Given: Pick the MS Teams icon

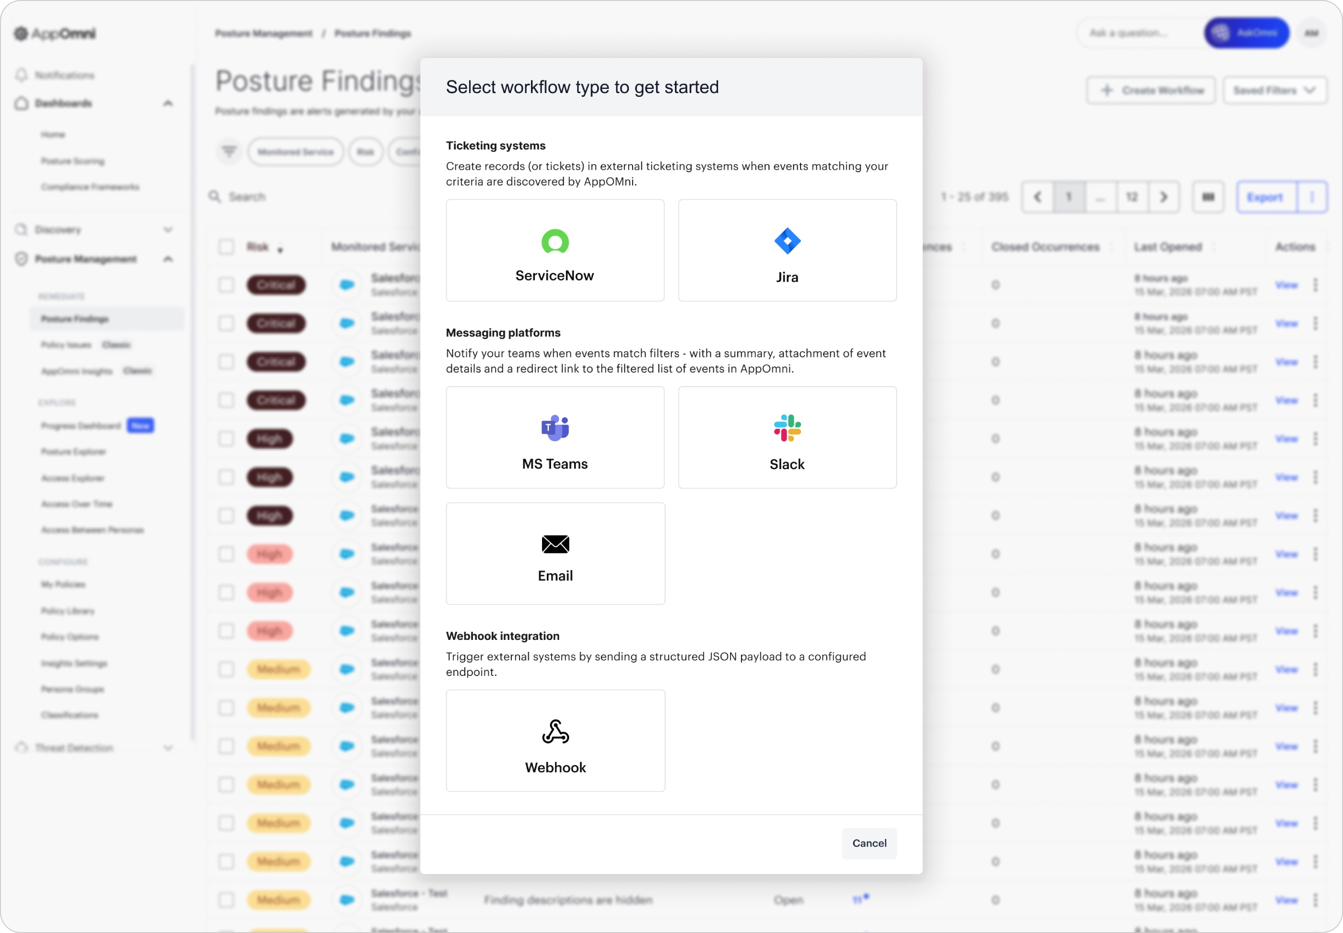Looking at the screenshot, I should (x=554, y=428).
